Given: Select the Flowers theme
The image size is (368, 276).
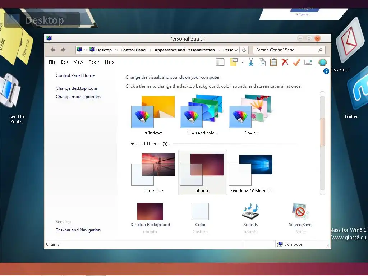Looking at the screenshot, I should pyautogui.click(x=251, y=115).
